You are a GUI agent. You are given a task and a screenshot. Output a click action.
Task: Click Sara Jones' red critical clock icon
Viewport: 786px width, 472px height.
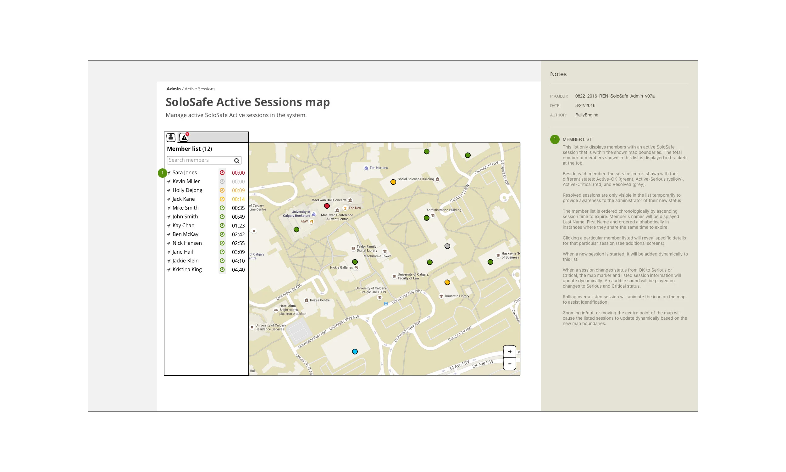(x=222, y=173)
